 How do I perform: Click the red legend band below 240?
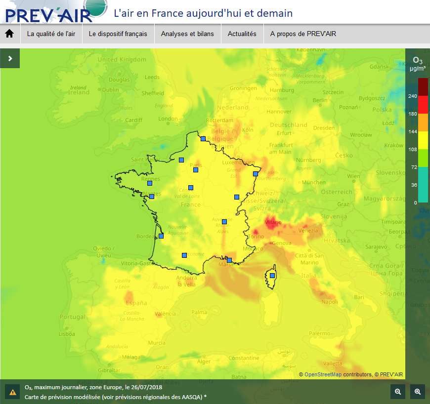coord(423,105)
